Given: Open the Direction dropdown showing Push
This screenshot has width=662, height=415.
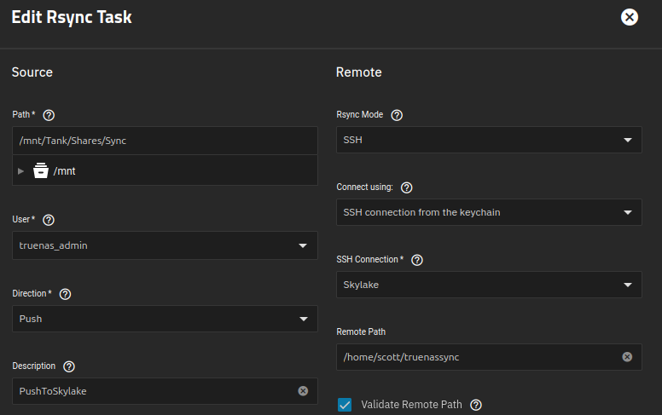Looking at the screenshot, I should pos(165,319).
